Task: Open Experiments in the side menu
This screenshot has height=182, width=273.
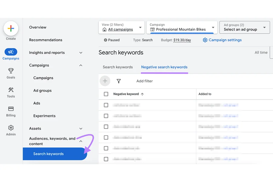Action: point(44,116)
